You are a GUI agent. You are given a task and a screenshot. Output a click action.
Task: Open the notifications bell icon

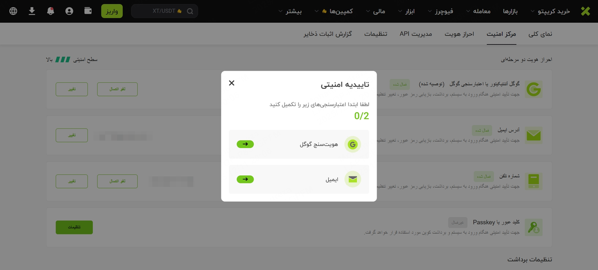click(50, 11)
